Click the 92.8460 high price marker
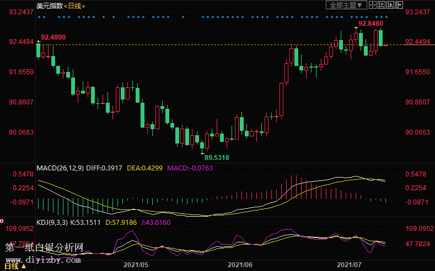The width and height of the screenshot is (435, 271). 370,24
